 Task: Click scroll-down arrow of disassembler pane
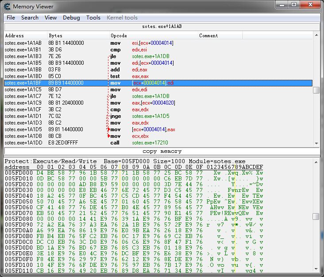(x=316, y=143)
